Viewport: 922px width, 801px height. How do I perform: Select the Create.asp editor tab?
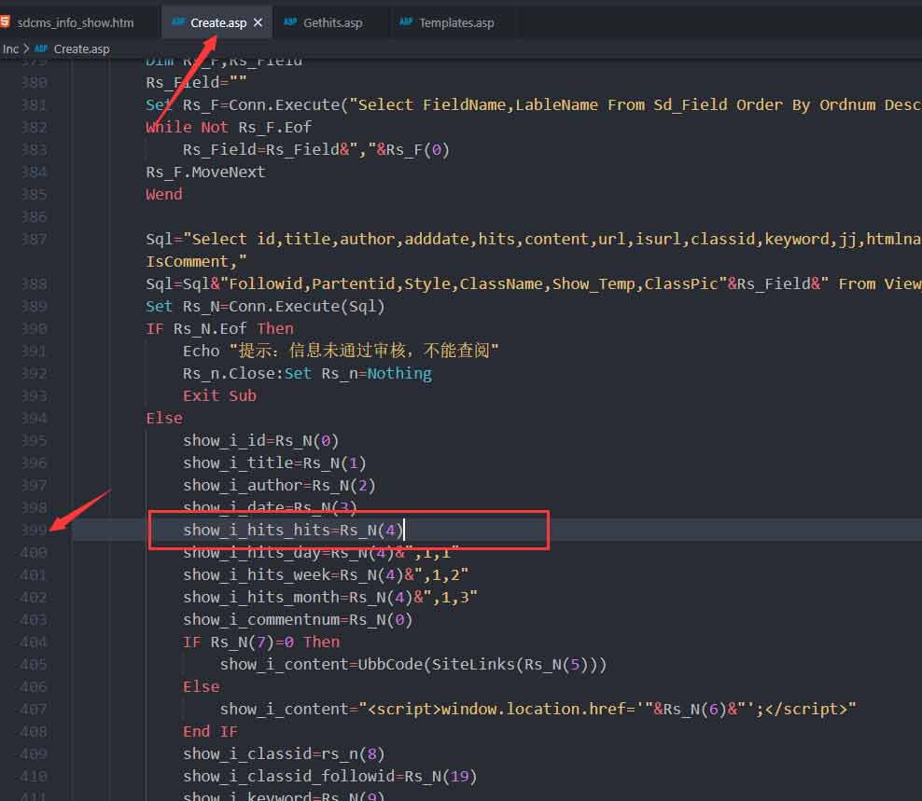[x=217, y=23]
